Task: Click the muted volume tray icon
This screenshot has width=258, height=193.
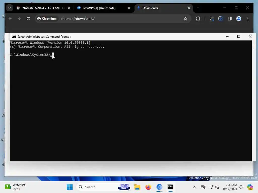Action: 217,187
